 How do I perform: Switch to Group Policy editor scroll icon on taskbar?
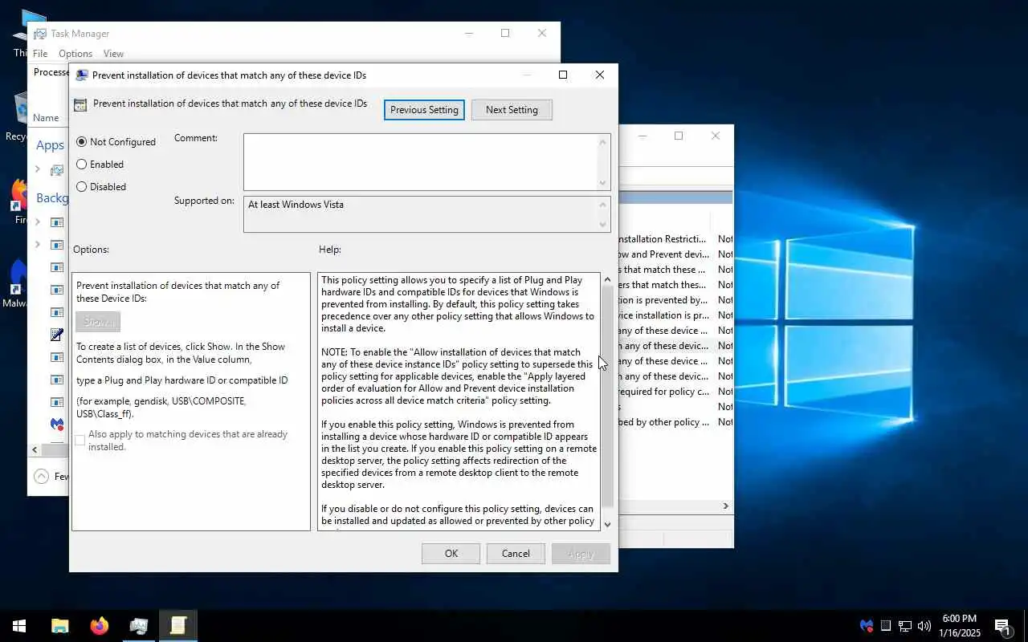pos(178,626)
